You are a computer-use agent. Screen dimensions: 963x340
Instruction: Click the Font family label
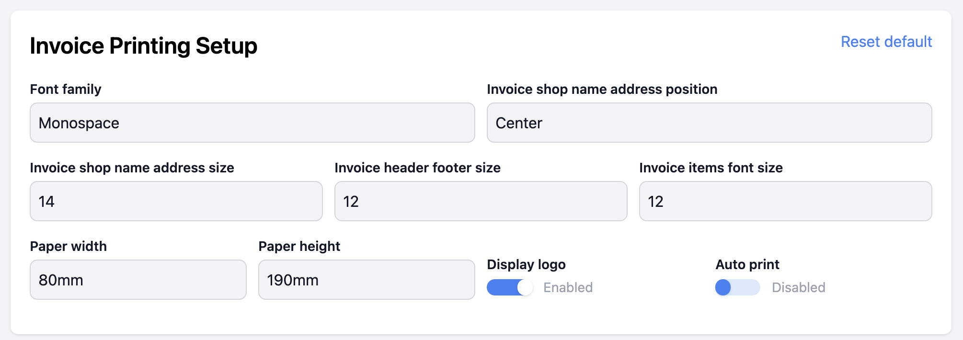(x=66, y=89)
